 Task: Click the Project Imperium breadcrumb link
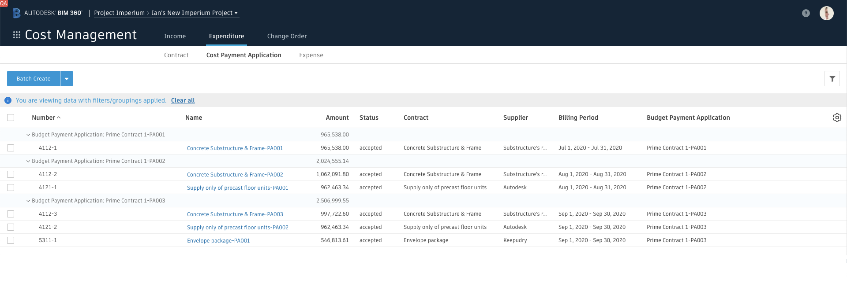click(x=119, y=13)
